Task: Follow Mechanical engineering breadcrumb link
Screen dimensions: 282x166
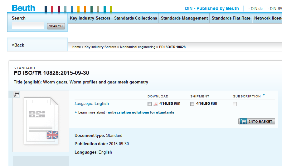Action: tap(138, 47)
